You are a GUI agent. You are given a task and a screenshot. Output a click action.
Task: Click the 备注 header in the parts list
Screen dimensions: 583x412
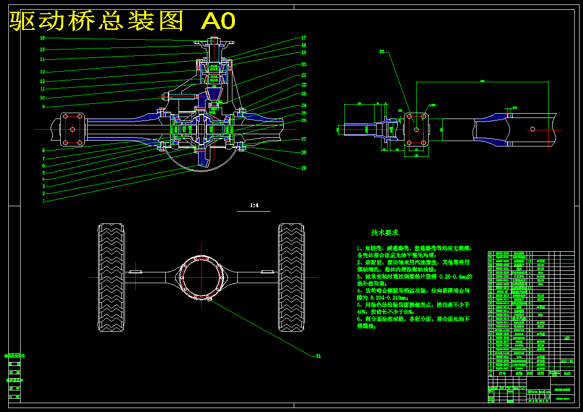(567, 373)
